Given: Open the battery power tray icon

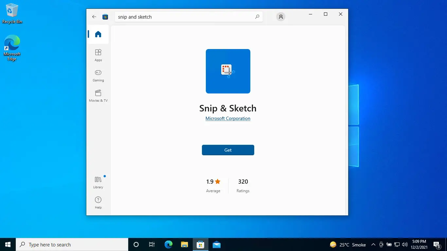Looking at the screenshot, I should pos(389,244).
